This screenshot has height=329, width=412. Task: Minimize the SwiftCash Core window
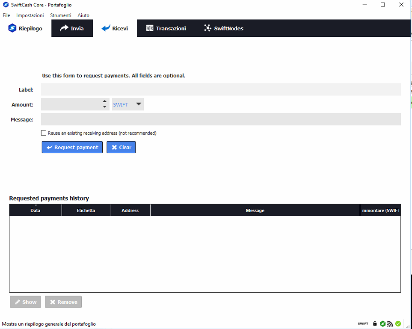(x=365, y=5)
